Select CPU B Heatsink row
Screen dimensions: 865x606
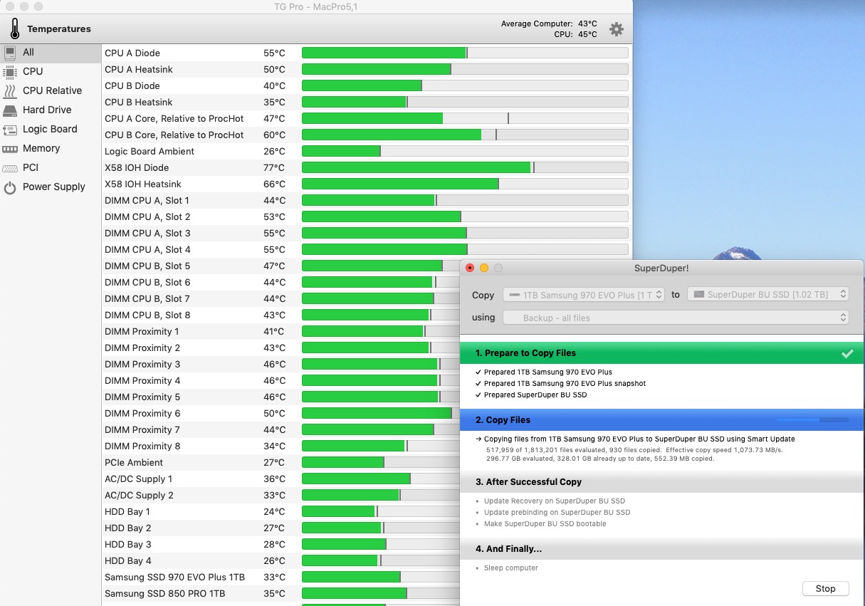pyautogui.click(x=367, y=102)
